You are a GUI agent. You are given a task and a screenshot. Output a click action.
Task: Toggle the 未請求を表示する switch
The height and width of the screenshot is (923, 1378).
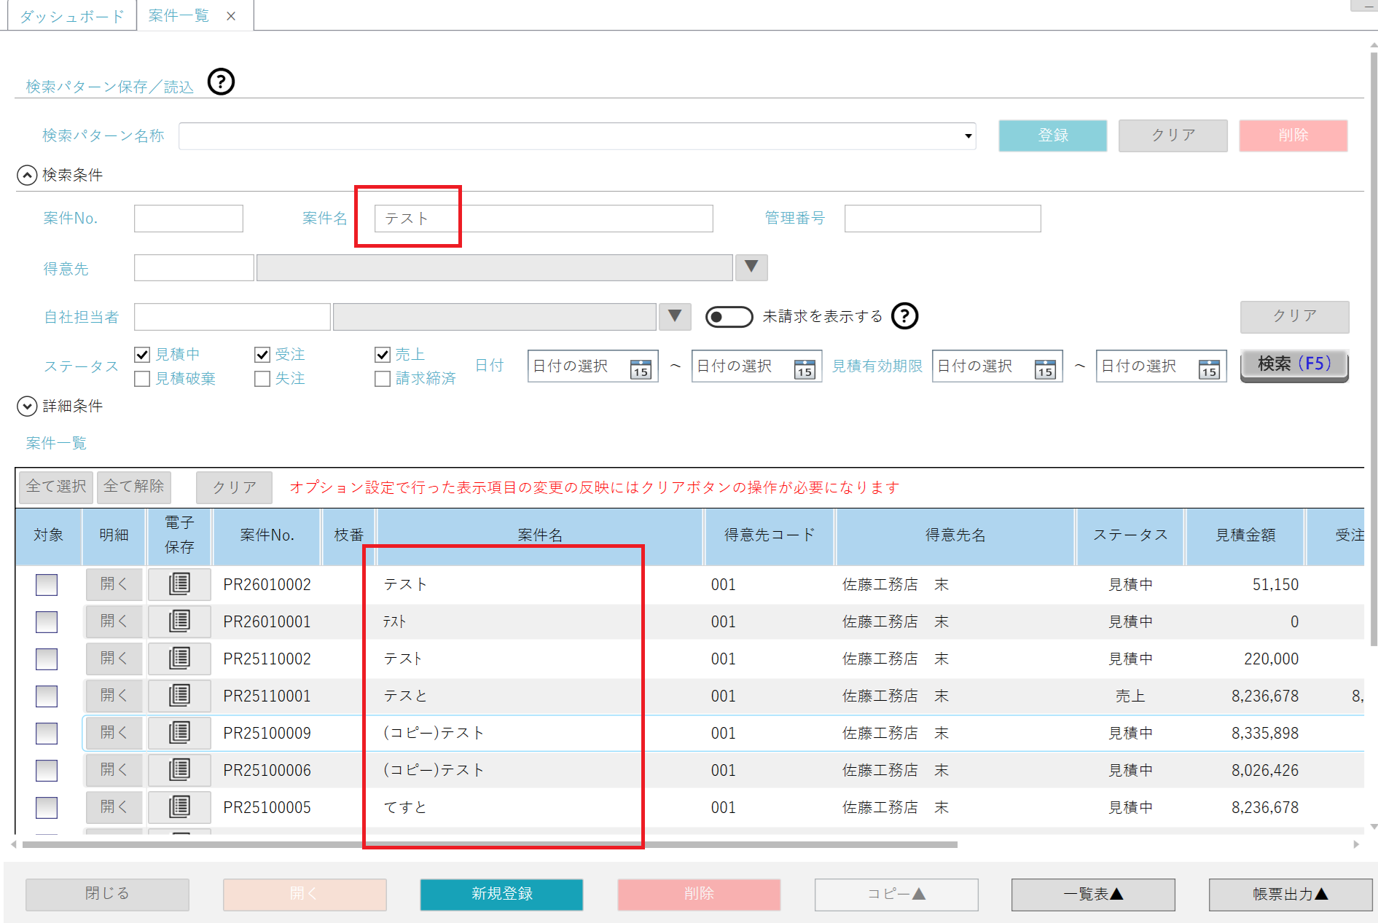[729, 317]
